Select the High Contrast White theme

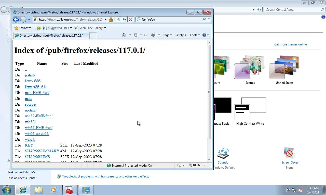[250, 111]
